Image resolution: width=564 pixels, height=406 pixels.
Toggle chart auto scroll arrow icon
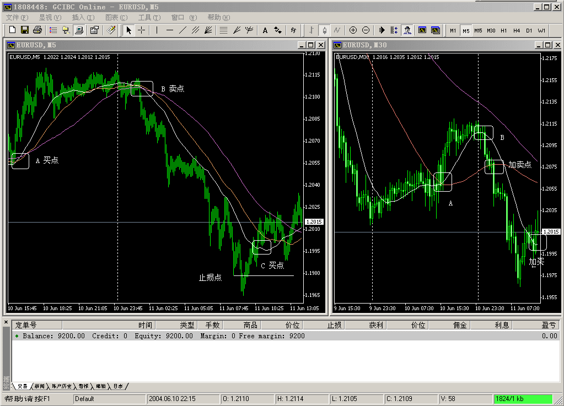(x=382, y=30)
